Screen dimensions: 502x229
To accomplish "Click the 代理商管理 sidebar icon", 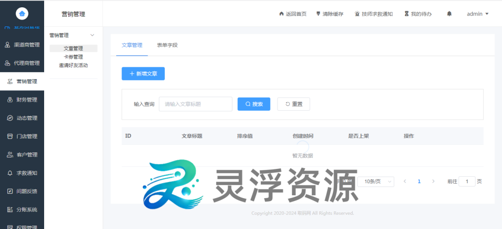I will (x=7, y=63).
